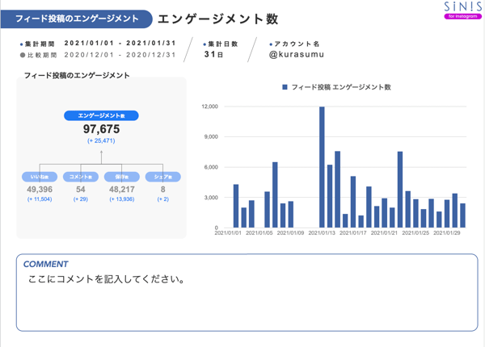Click the likes value 49,396
This screenshot has width=485, height=347.
pos(40,190)
